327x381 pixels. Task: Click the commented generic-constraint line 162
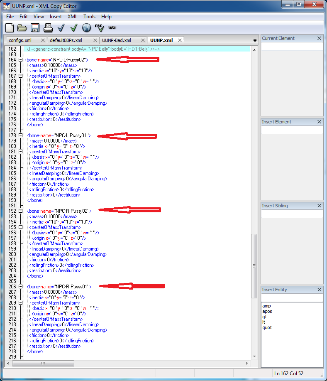(93, 49)
